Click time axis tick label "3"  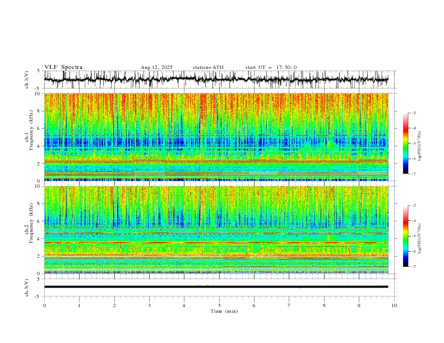click(149, 305)
